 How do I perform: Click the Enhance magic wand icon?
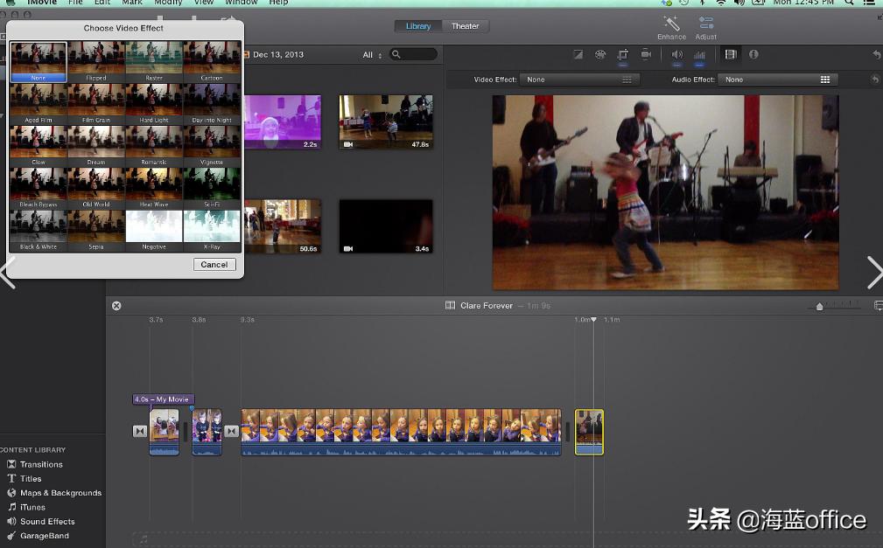coord(671,24)
